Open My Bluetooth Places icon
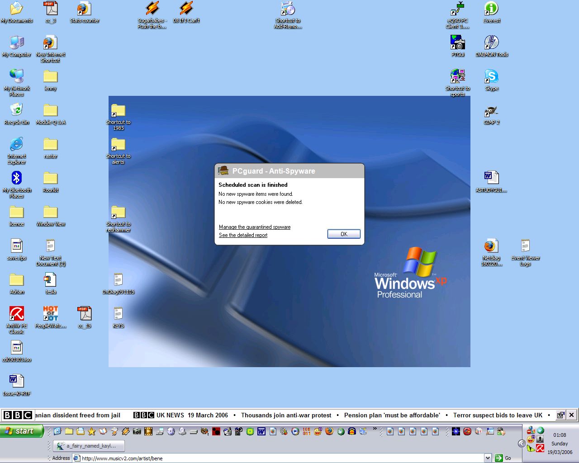 (17, 185)
